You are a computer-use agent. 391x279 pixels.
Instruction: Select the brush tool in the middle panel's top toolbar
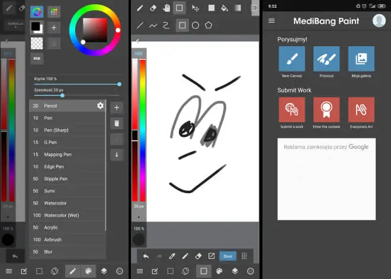[x=140, y=8]
